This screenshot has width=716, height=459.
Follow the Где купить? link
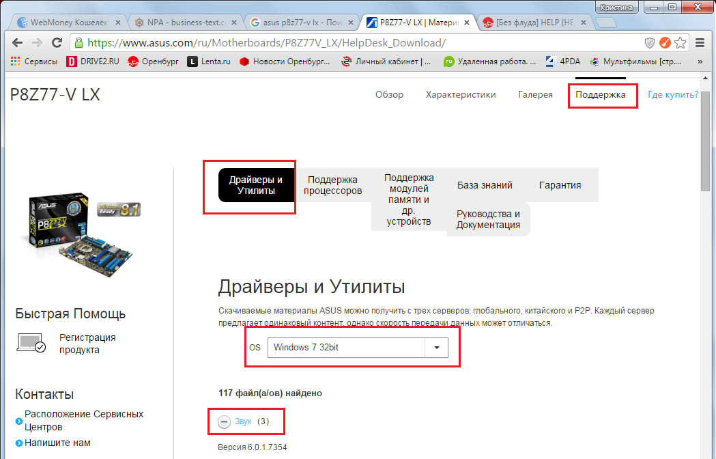[673, 95]
